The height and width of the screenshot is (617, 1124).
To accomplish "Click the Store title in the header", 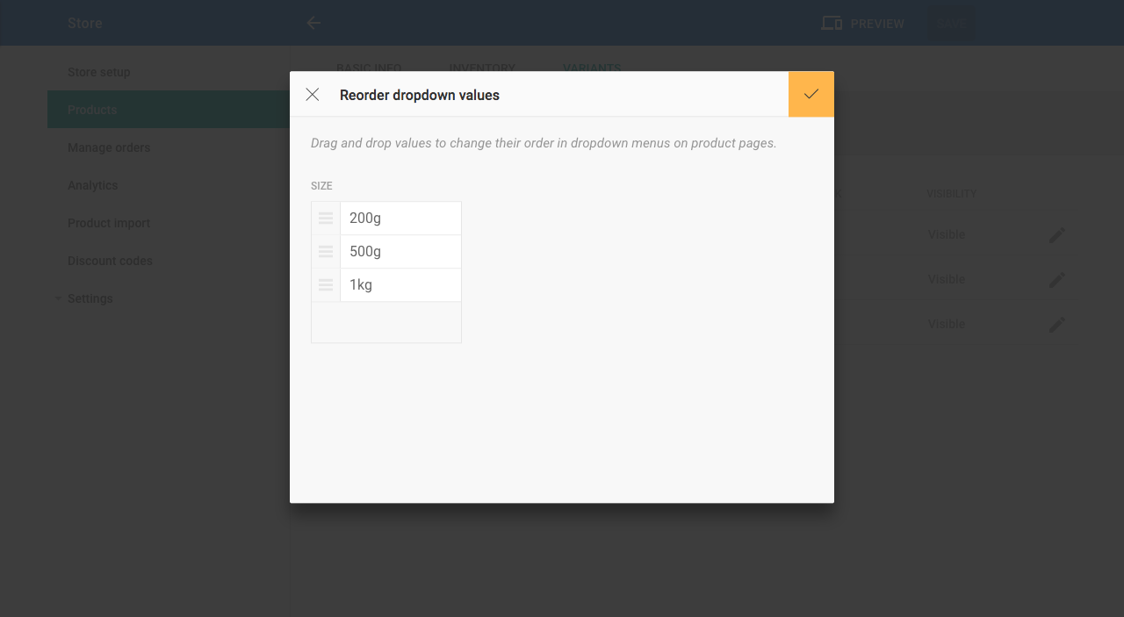I will [85, 23].
